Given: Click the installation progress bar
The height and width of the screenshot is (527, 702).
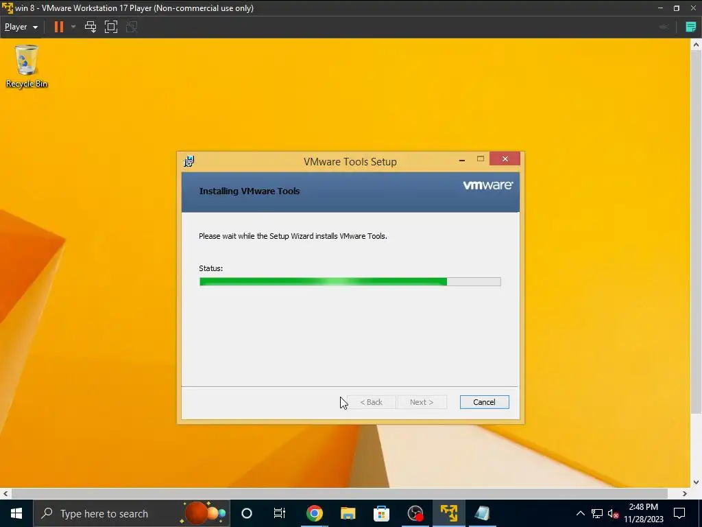Looking at the screenshot, I should (x=350, y=281).
